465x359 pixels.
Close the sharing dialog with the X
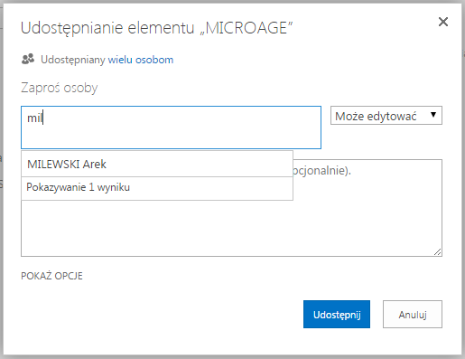tap(443, 22)
